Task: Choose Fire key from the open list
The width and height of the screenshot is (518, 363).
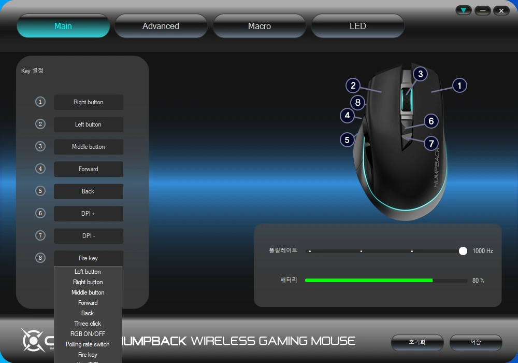Action: (x=88, y=354)
